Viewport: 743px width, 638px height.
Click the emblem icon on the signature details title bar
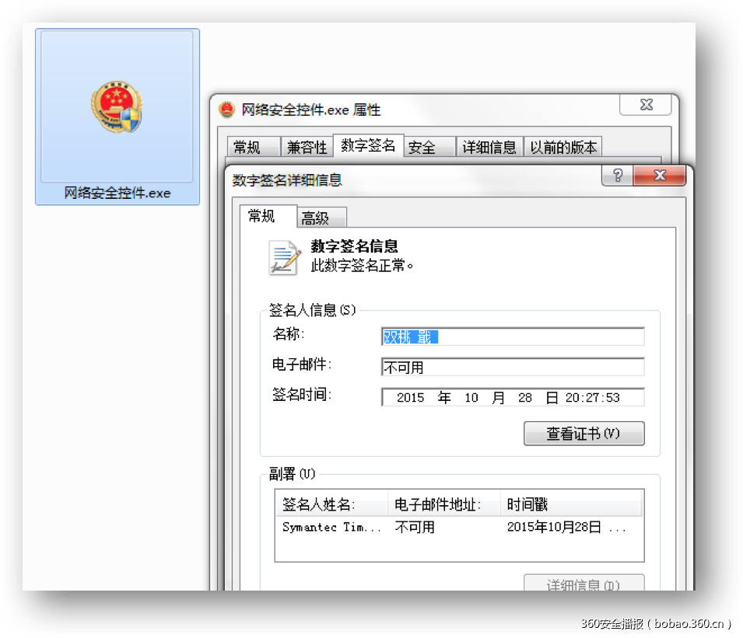click(238, 176)
